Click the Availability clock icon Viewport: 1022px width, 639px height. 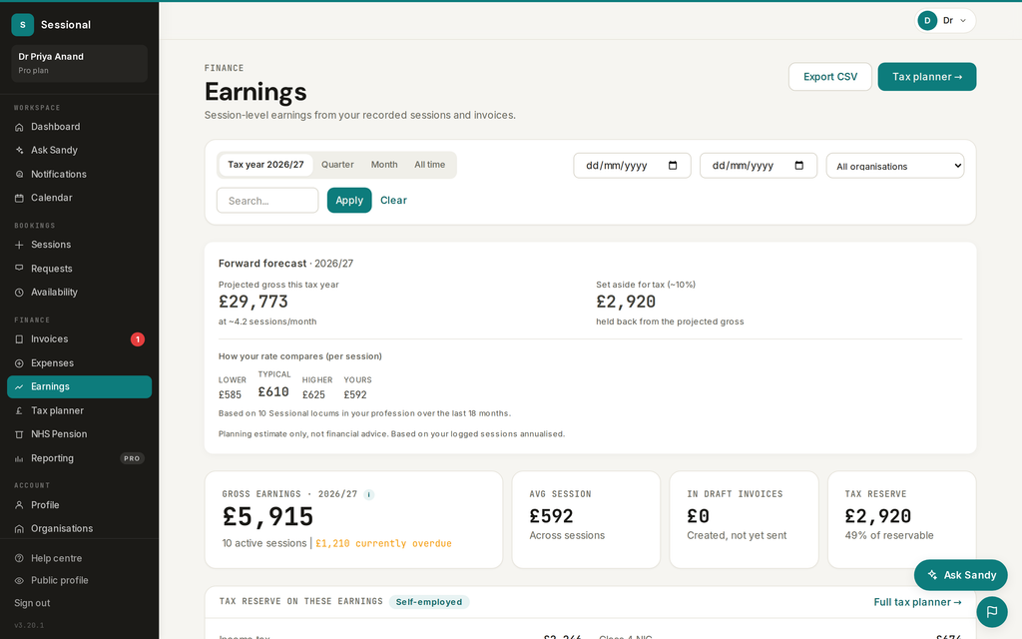pos(19,293)
